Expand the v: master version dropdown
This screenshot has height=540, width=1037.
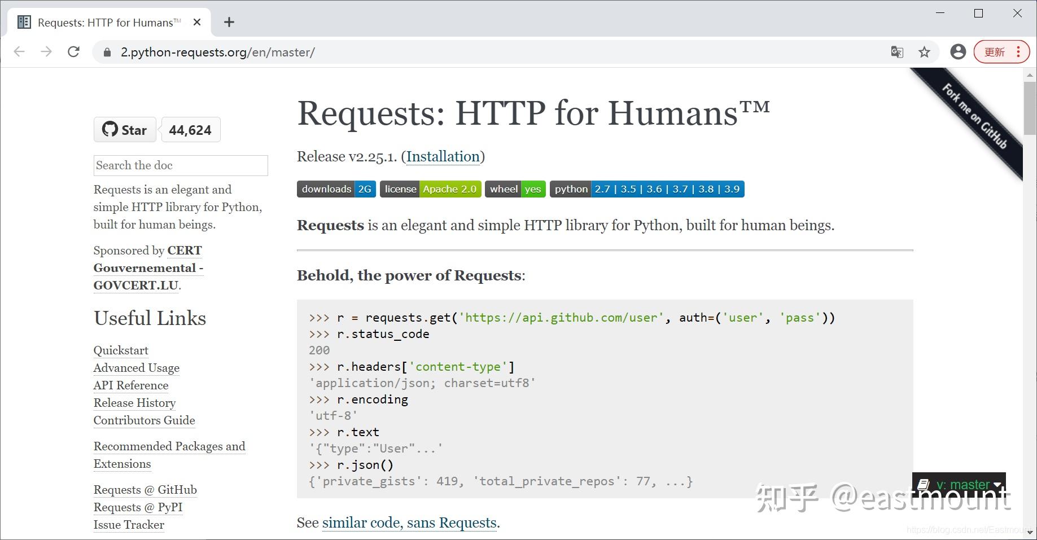pyautogui.click(x=959, y=484)
